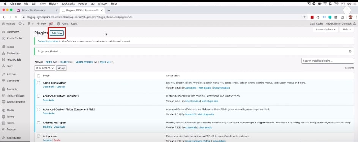Dismiss the Plugin deactivated notice

pos(350,51)
